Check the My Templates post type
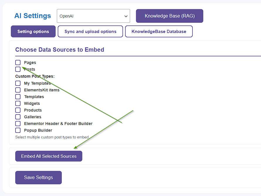261x196 pixels. point(18,83)
